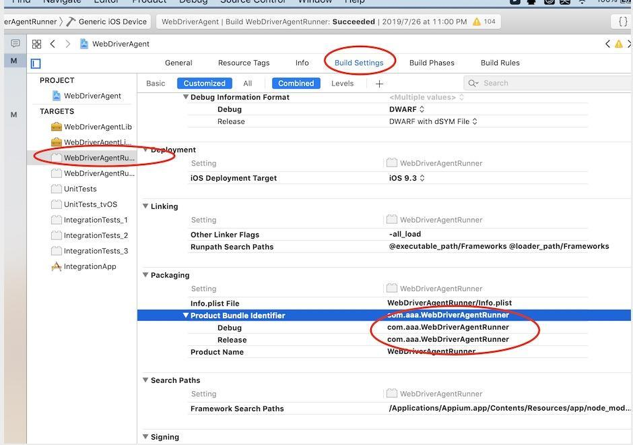
Task: Select IntegrationTests_2 target
Action: 90,235
